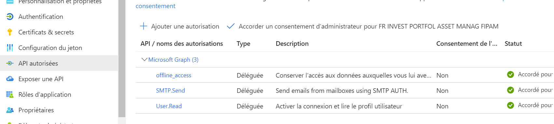
Task: Open the offline_access permission link
Action: pyautogui.click(x=173, y=75)
